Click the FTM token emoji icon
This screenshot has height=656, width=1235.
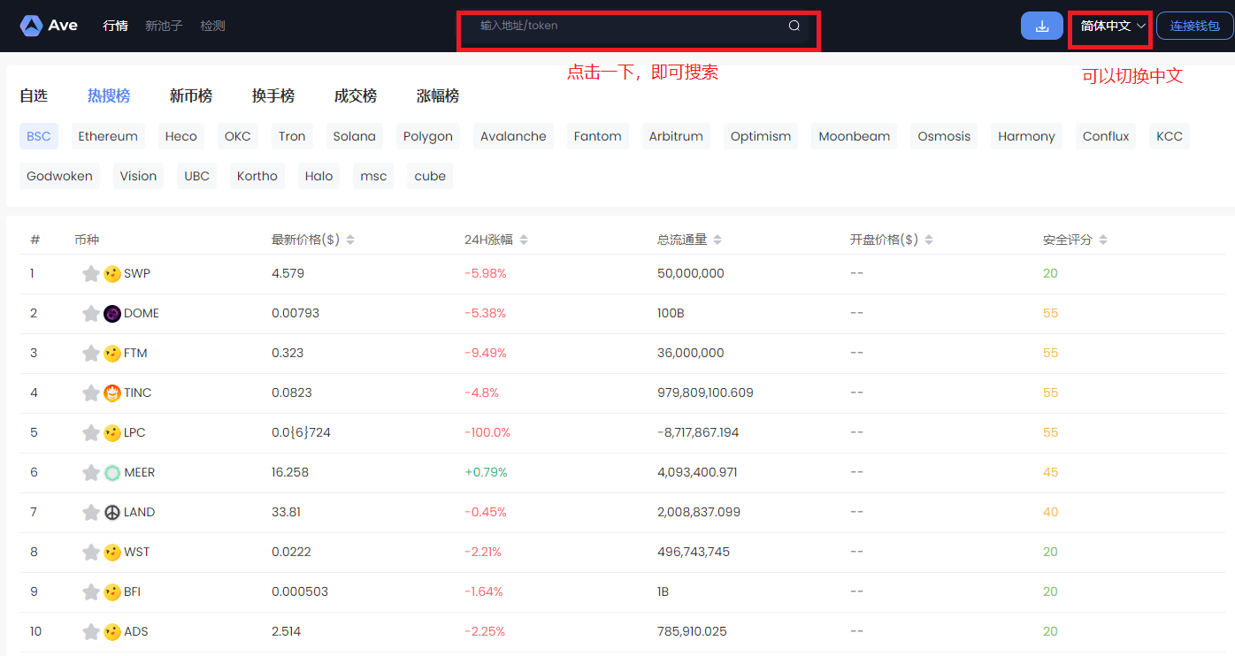click(112, 354)
